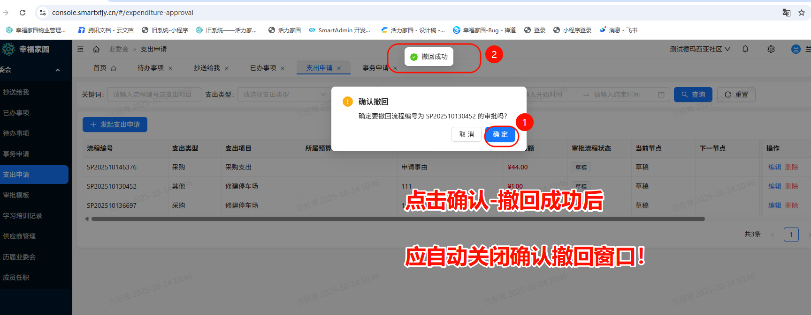Click the 查询 search button
This screenshot has width=811, height=315.
(693, 95)
